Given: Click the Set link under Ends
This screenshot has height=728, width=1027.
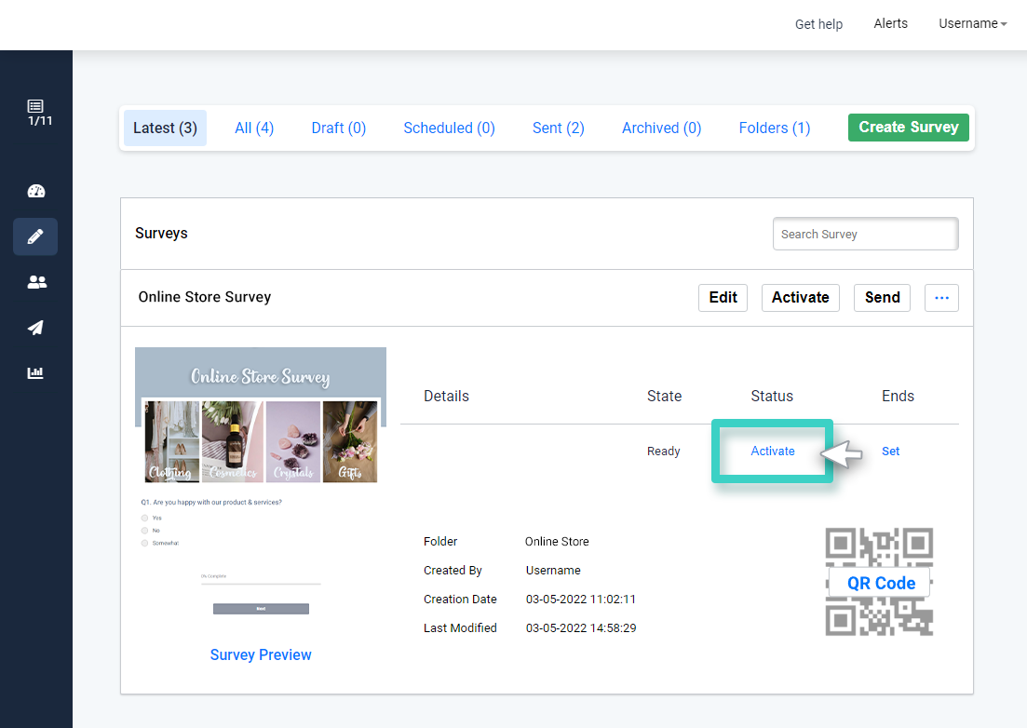Looking at the screenshot, I should (891, 452).
